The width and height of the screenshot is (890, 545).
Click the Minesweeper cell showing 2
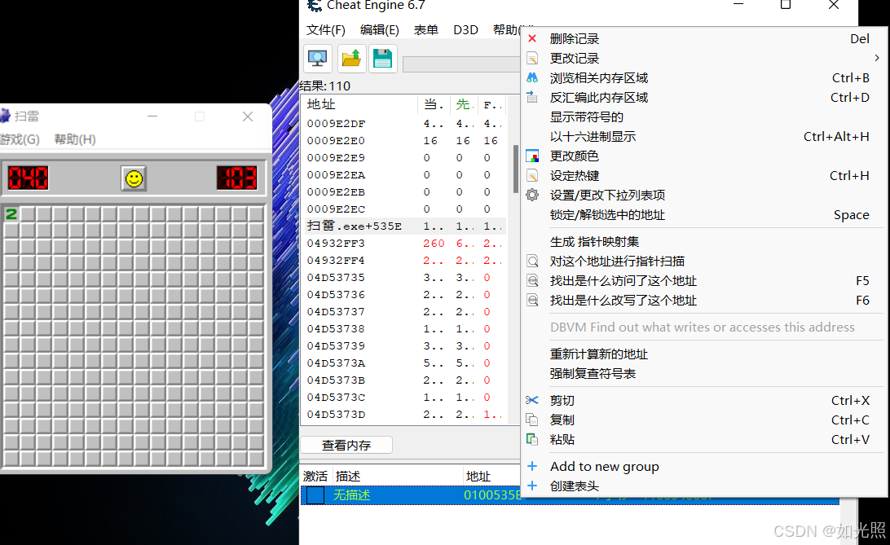(x=11, y=213)
